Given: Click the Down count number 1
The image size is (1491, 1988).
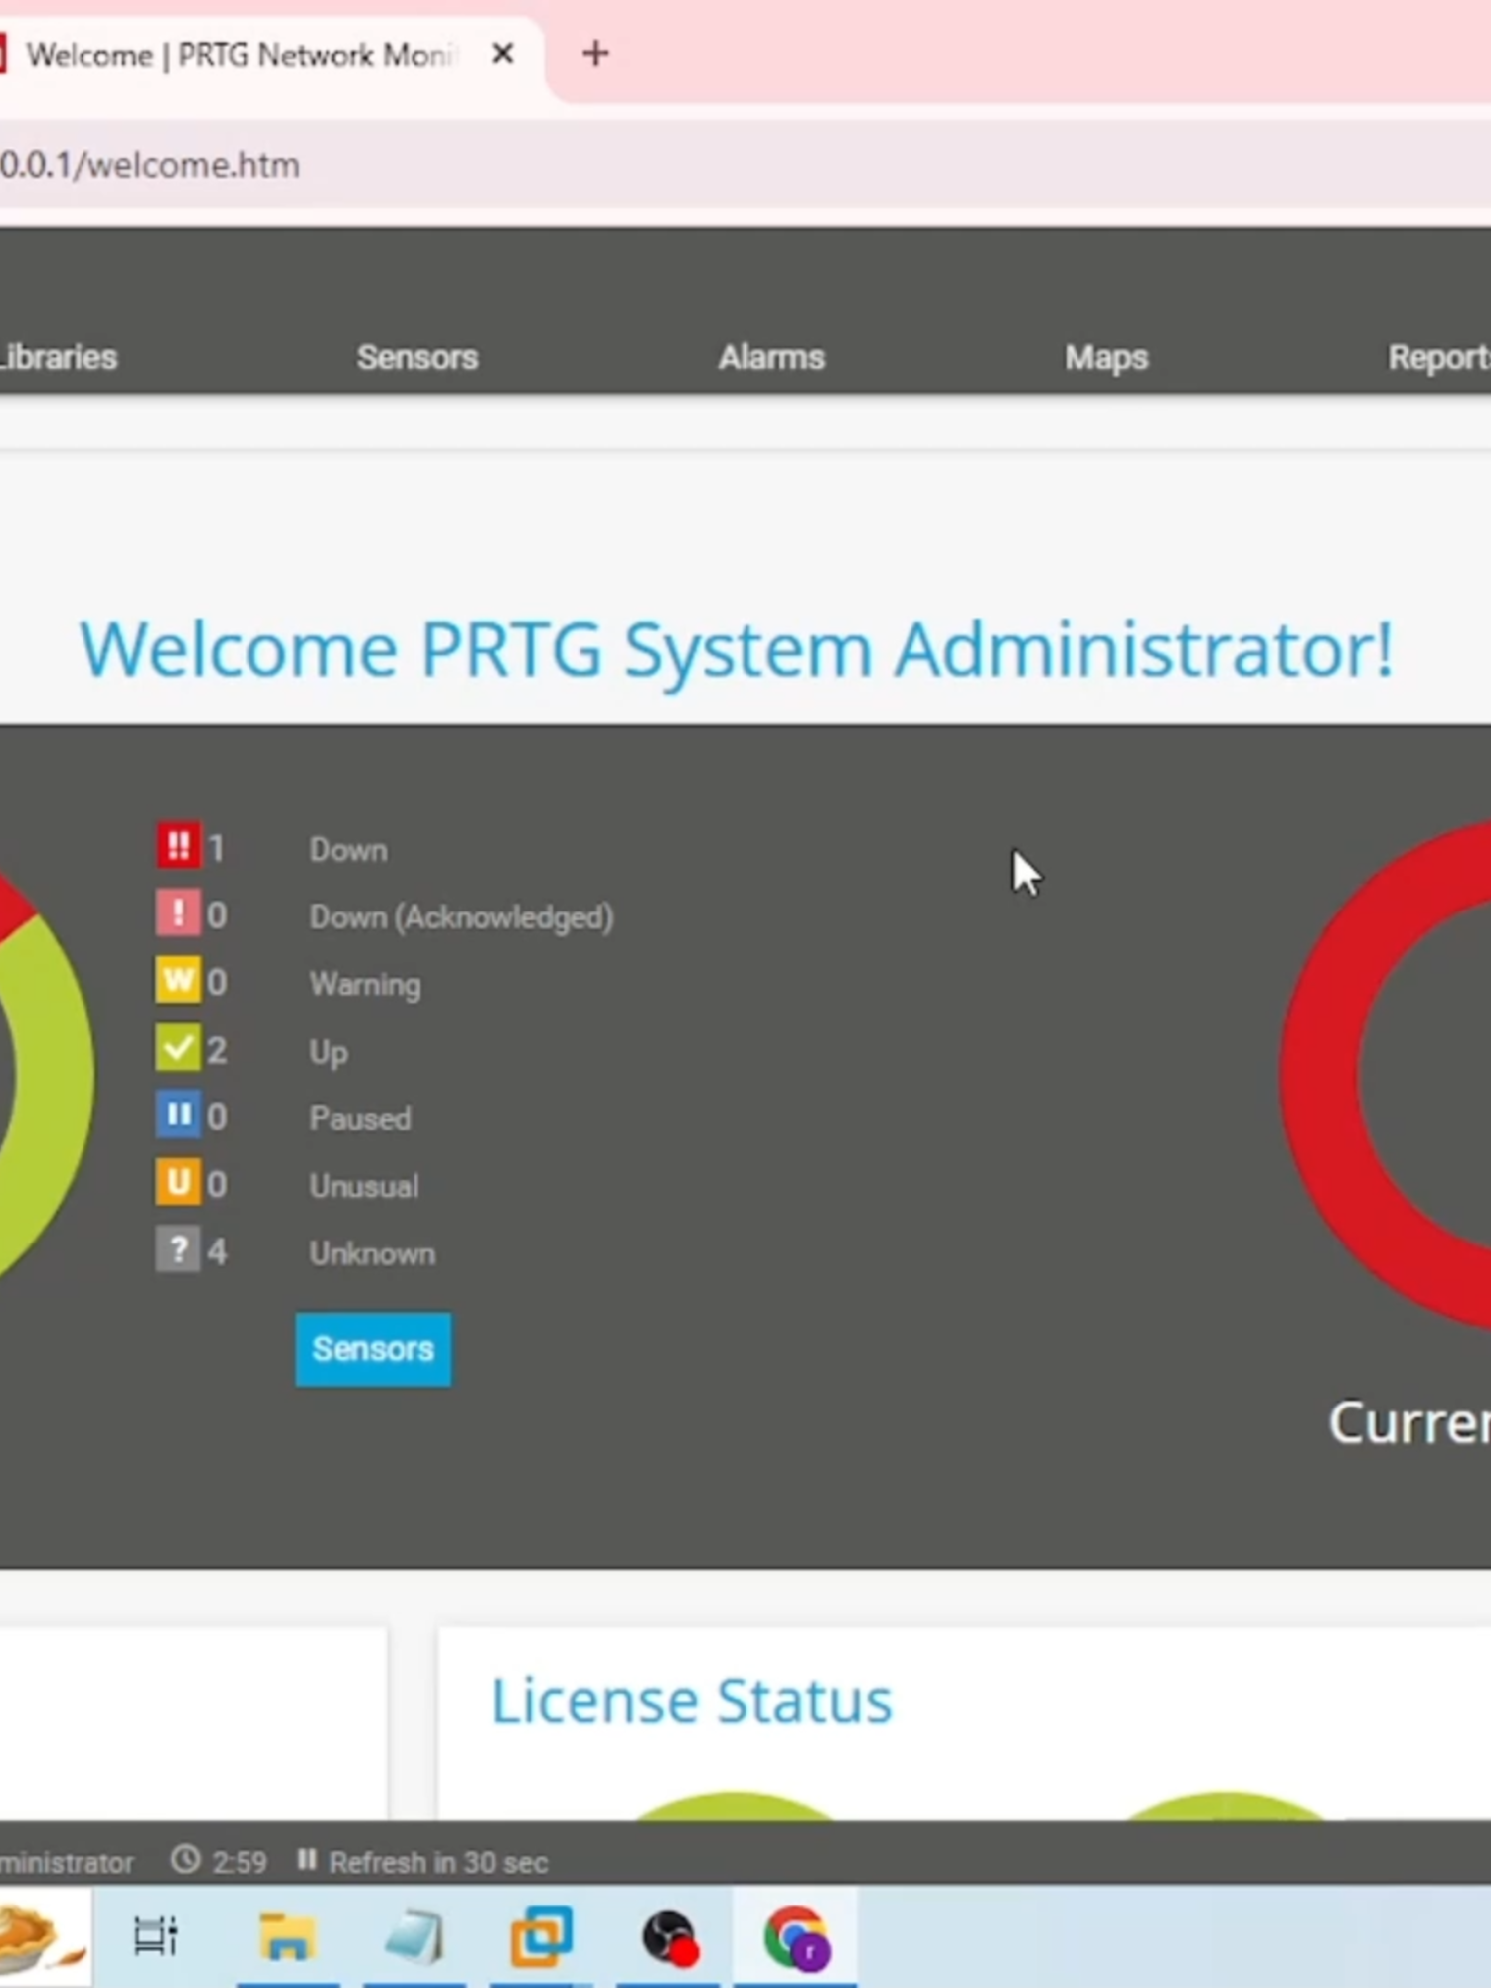Looking at the screenshot, I should [216, 848].
